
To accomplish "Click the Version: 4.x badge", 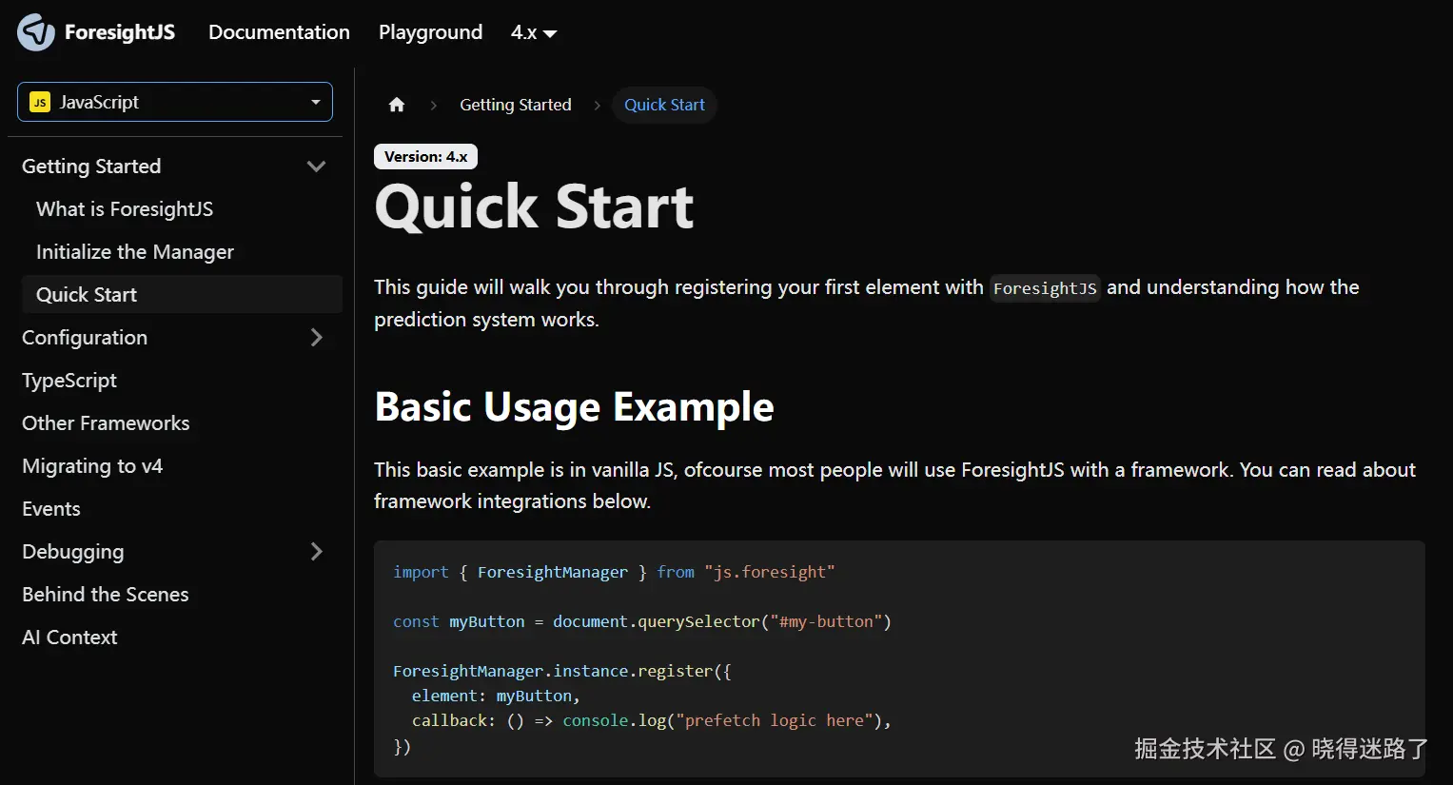I will tap(425, 157).
